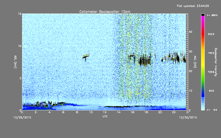Click the colorbar tick label 240.0
This screenshot has height=138, width=221.
pyautogui.click(x=211, y=34)
